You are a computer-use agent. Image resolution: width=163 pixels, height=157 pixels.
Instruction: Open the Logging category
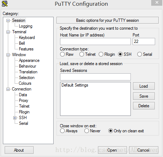point(26,26)
